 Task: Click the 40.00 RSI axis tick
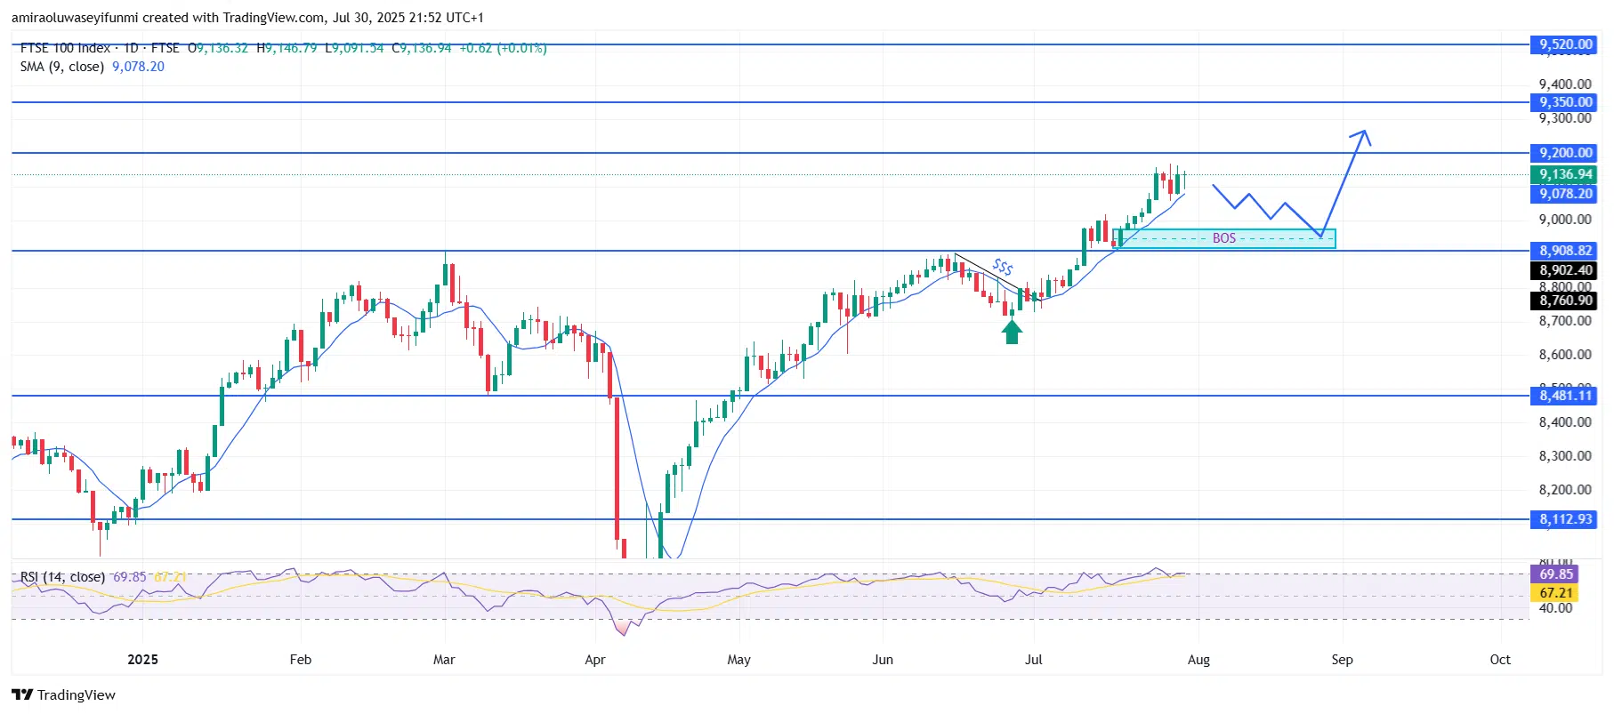point(1556,608)
